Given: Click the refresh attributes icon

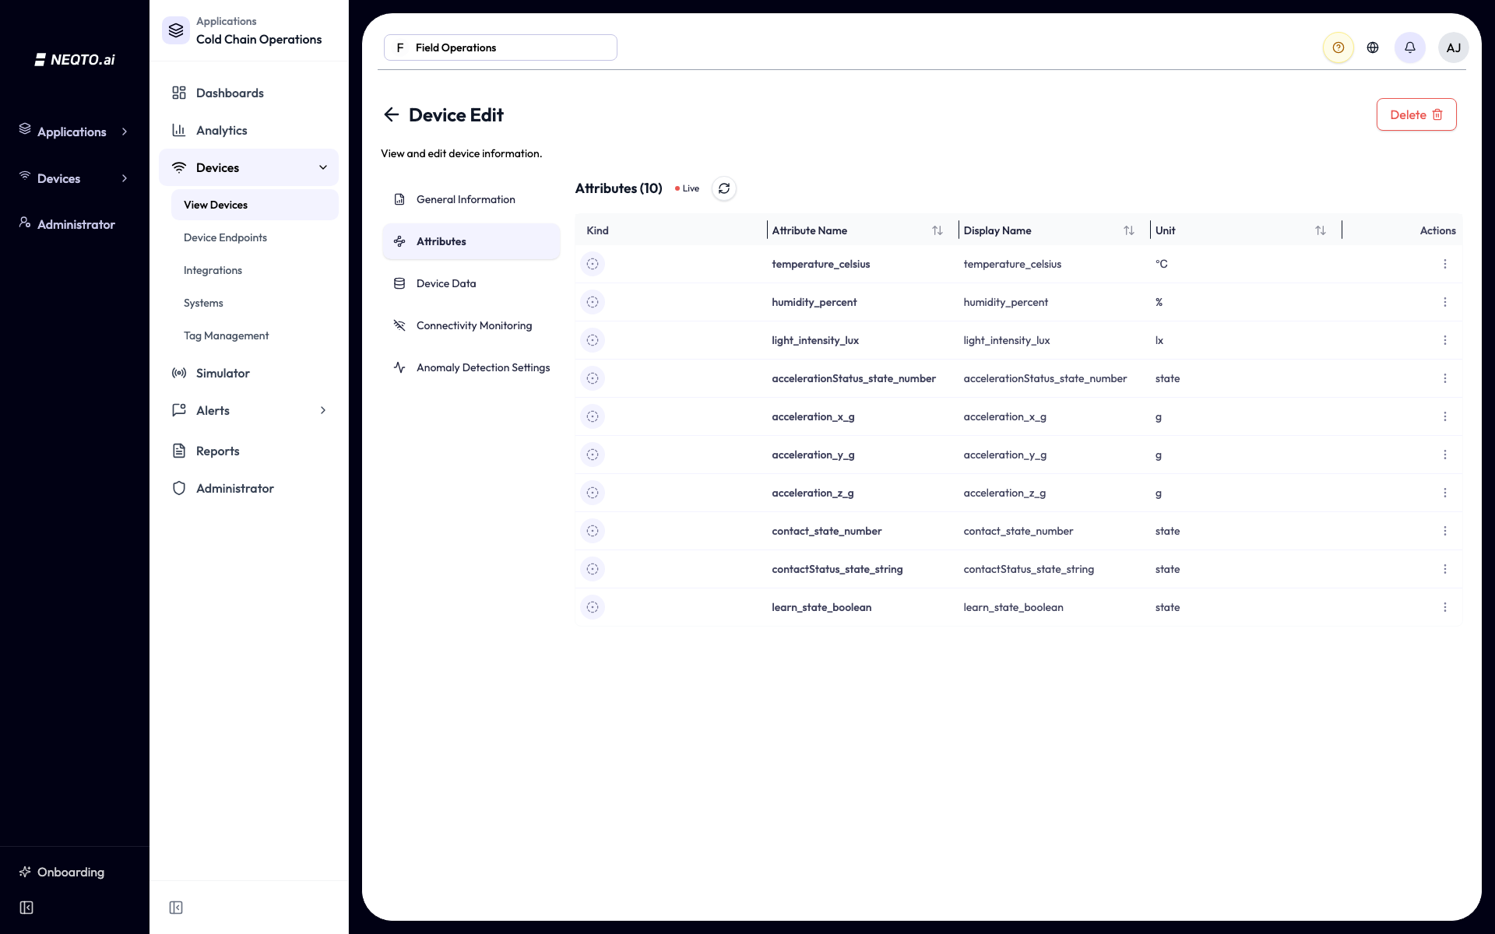Looking at the screenshot, I should point(724,188).
